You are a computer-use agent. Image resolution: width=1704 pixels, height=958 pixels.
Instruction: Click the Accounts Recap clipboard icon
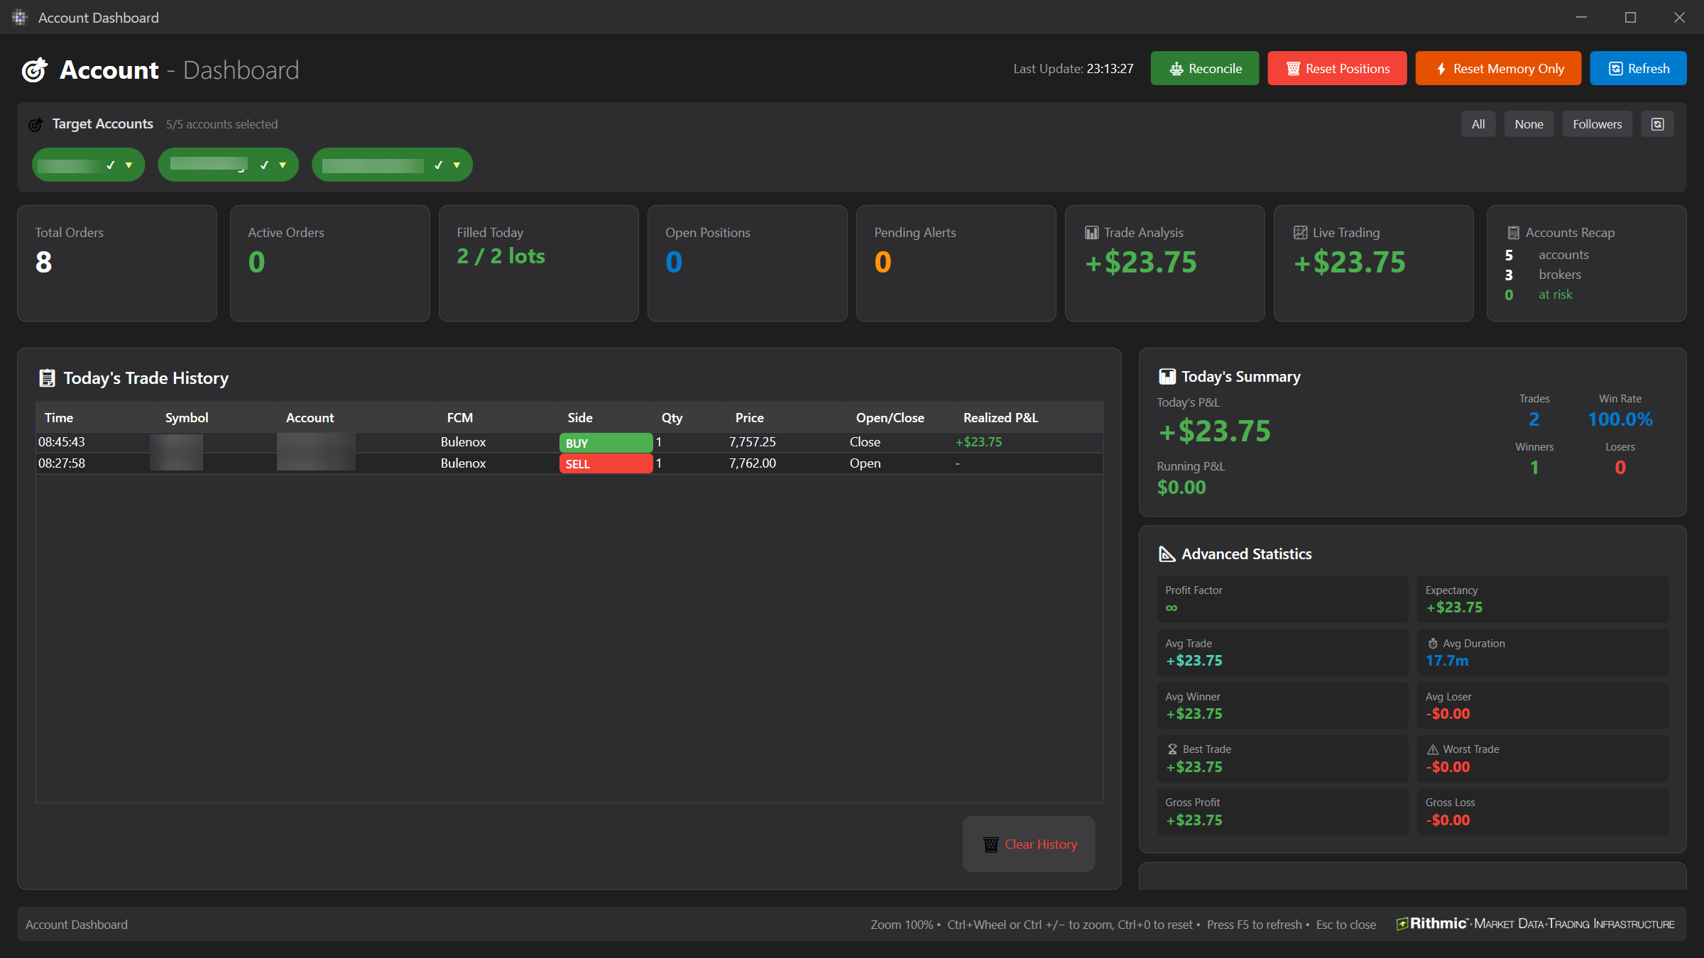click(x=1513, y=233)
